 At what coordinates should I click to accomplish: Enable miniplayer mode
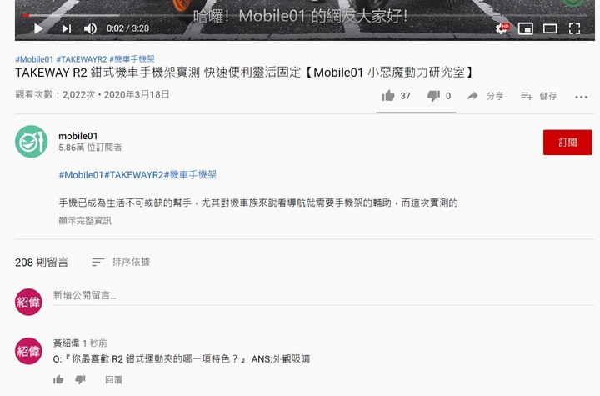pos(525,28)
